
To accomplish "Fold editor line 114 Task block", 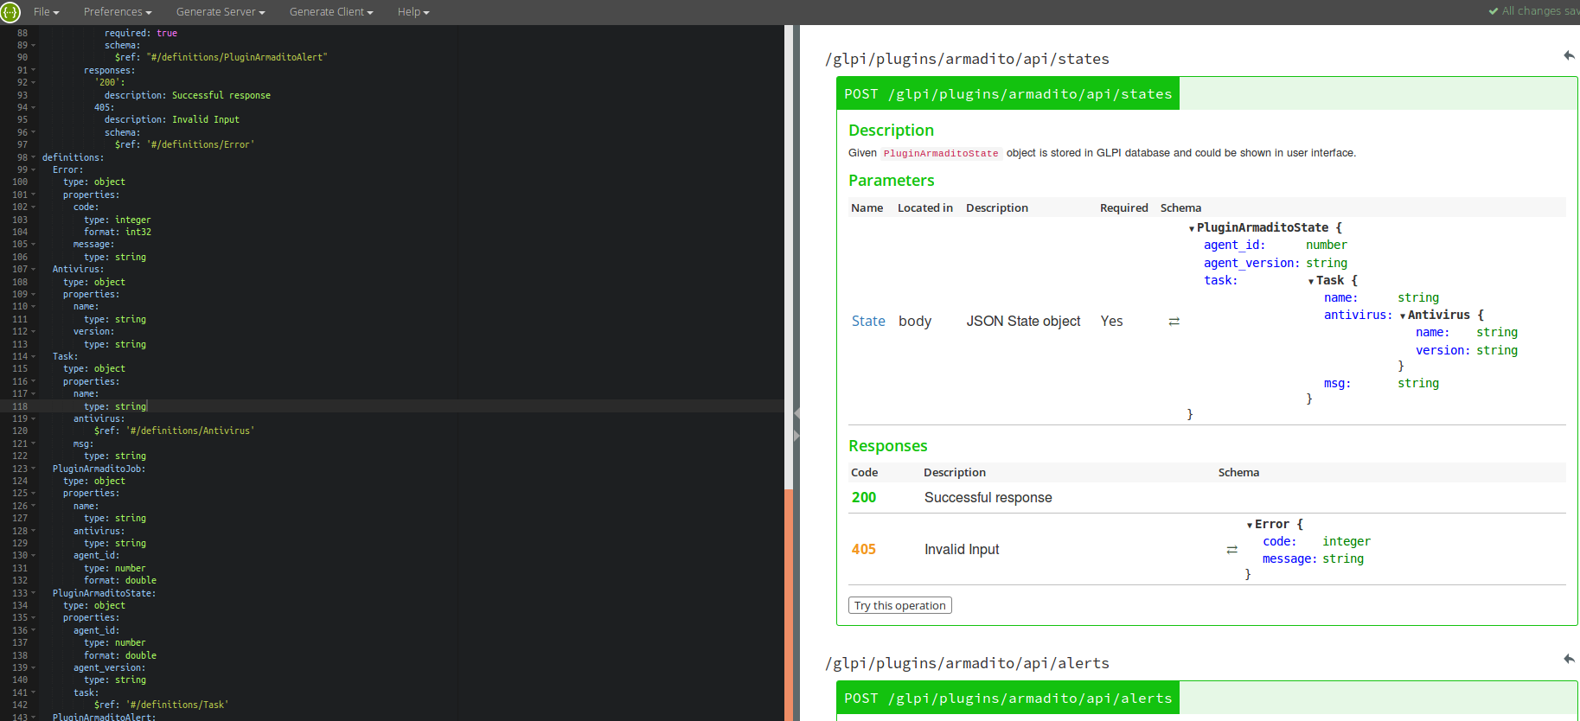I will tap(34, 356).
